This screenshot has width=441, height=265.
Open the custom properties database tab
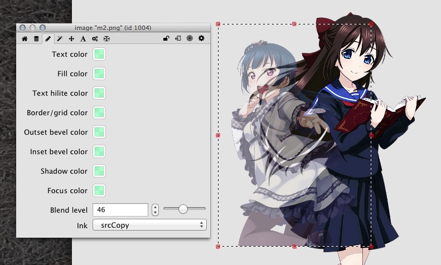pos(36,39)
